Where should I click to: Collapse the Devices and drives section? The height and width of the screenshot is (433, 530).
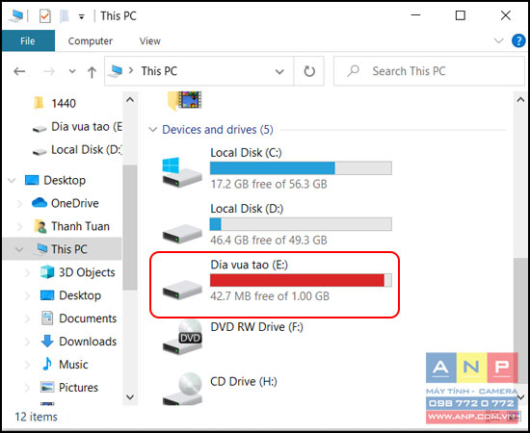[x=153, y=130]
